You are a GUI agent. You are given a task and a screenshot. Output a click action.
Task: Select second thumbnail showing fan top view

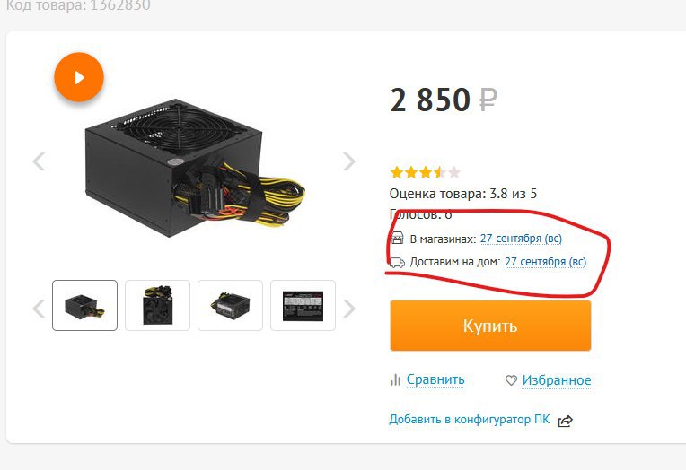[157, 305]
